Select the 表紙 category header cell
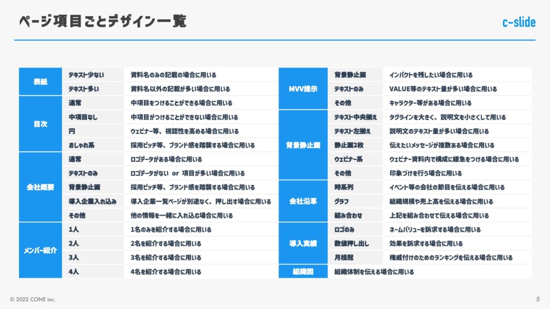 coord(40,82)
